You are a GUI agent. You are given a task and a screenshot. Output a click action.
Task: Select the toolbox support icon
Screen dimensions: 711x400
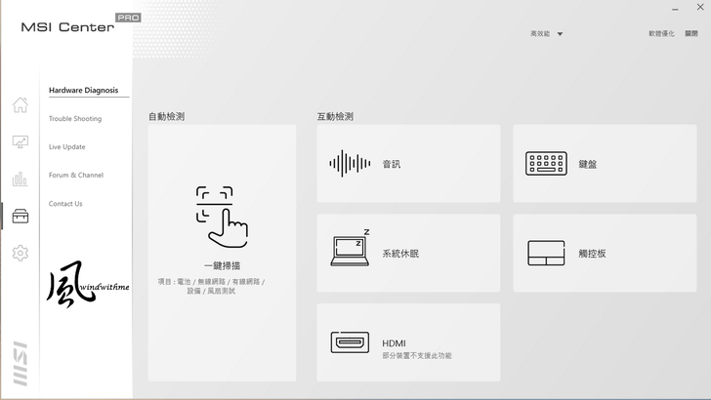(x=20, y=216)
